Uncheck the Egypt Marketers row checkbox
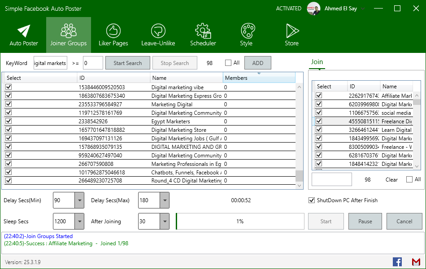Image resolution: width=426 pixels, height=269 pixels. tap(9, 121)
